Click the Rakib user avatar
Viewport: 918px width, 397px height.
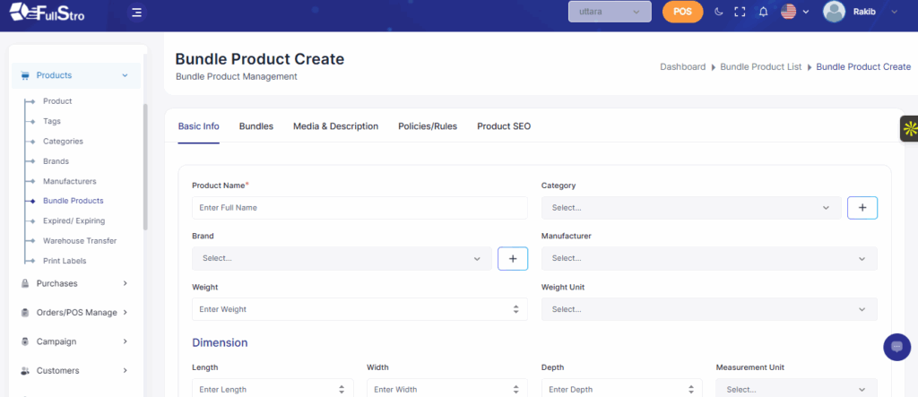(x=834, y=12)
